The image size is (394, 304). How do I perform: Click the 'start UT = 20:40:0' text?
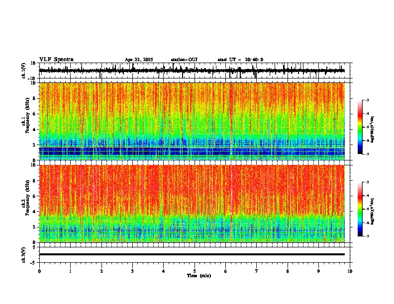(x=240, y=60)
